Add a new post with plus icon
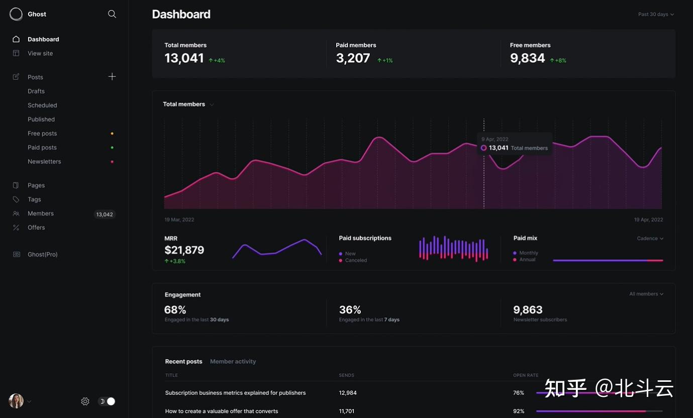Viewport: 693px width, 418px height. (x=112, y=76)
